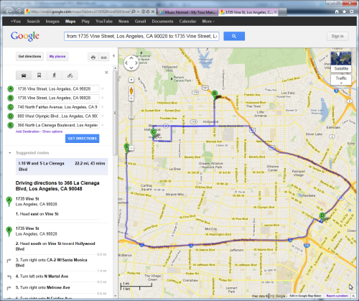The image size is (359, 301).
Task: Select bicycling mode icon
Action: click(x=70, y=75)
